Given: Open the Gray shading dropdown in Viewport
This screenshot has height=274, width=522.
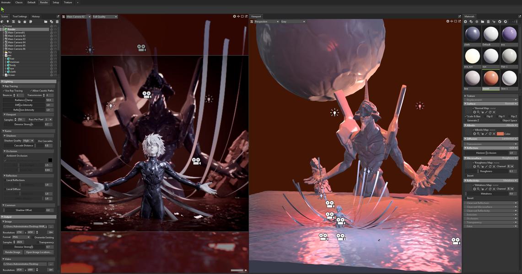Looking at the screenshot, I should [293, 21].
